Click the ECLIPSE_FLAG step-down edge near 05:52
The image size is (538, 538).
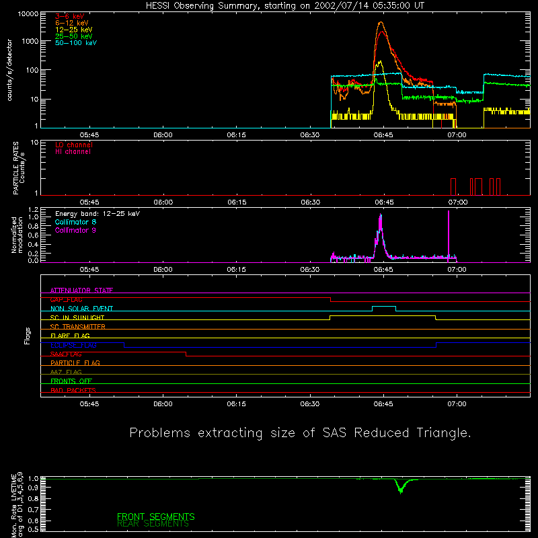124,345
